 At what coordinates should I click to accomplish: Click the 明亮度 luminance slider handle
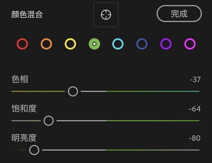click(34, 150)
